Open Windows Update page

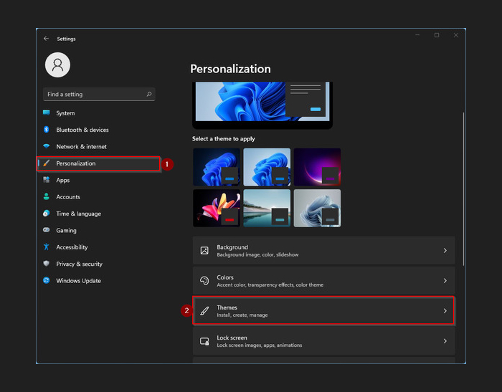[99, 281]
